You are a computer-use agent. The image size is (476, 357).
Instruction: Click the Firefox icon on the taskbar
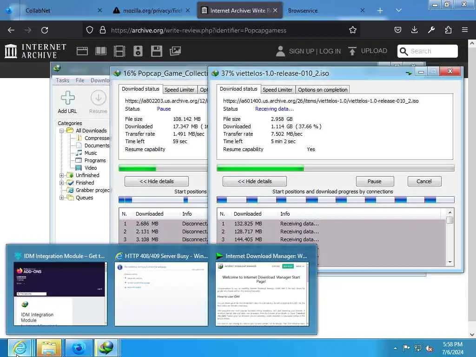[x=79, y=348]
